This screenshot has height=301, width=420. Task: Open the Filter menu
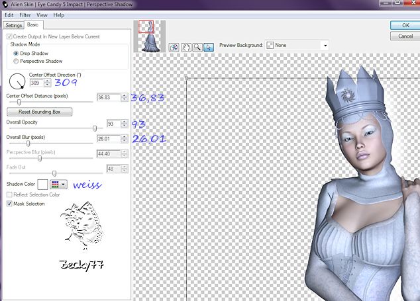click(25, 15)
